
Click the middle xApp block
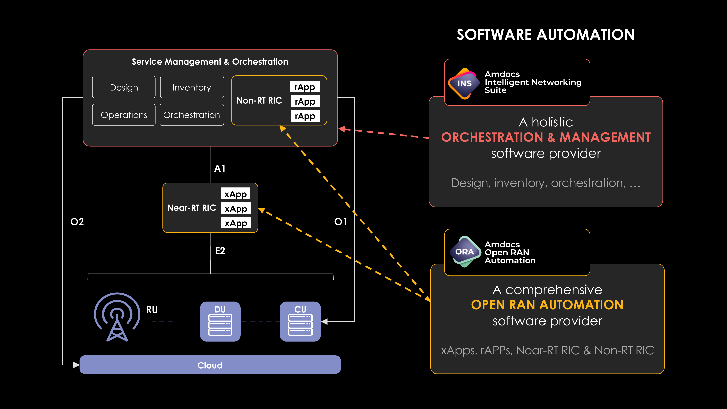point(236,209)
